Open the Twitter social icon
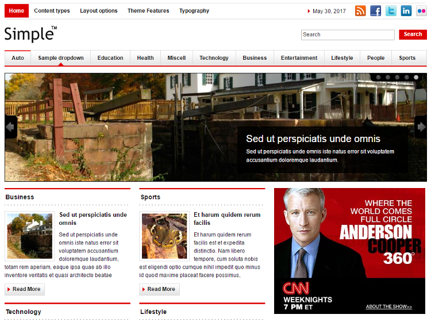The height and width of the screenshot is (322, 431). tap(391, 11)
